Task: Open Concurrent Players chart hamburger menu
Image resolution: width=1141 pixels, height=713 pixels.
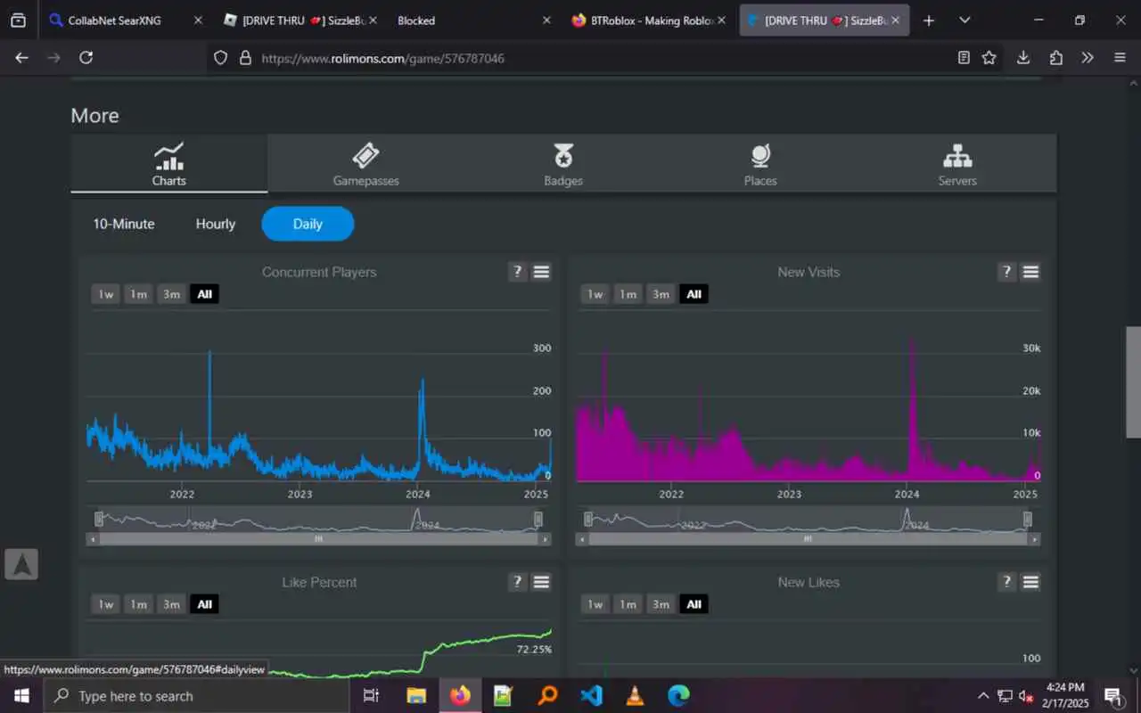Action: pos(541,272)
